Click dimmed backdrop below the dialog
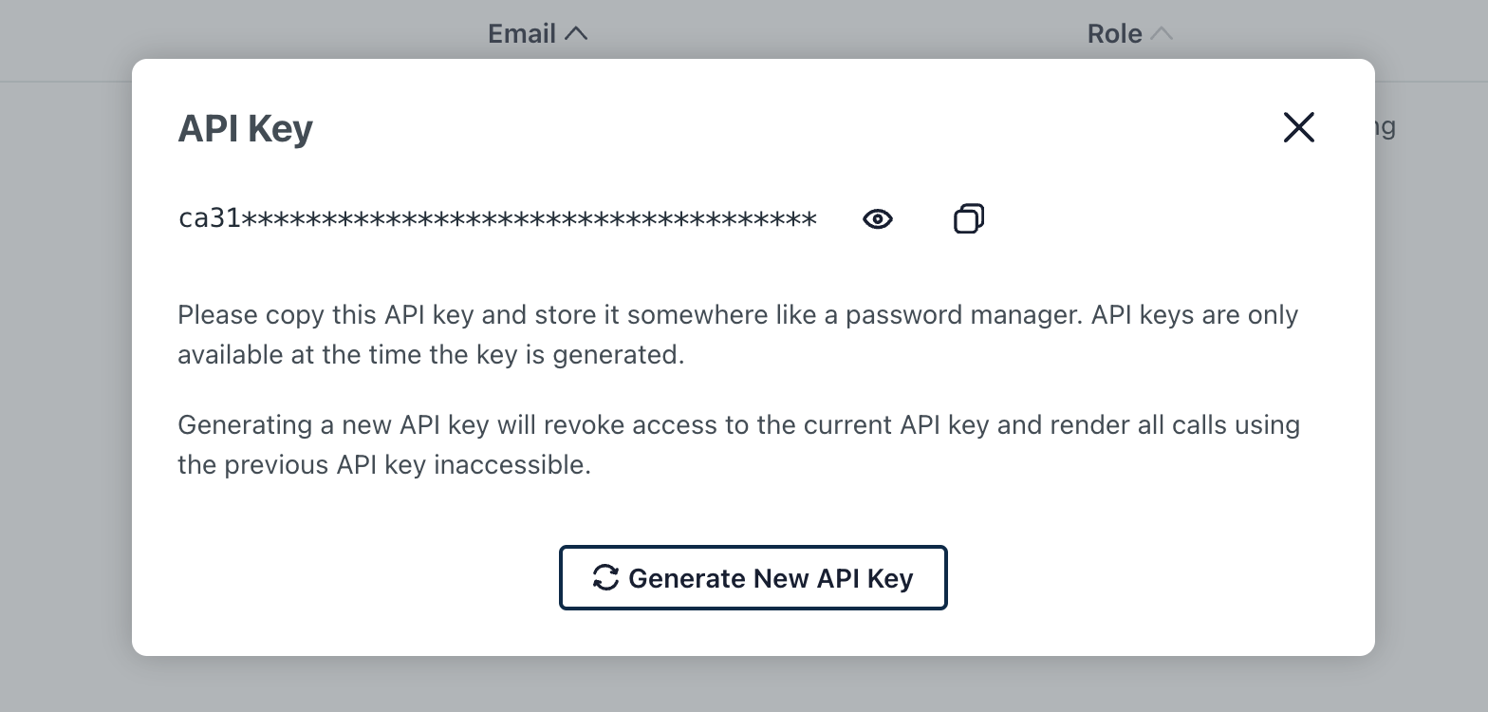 point(744,685)
